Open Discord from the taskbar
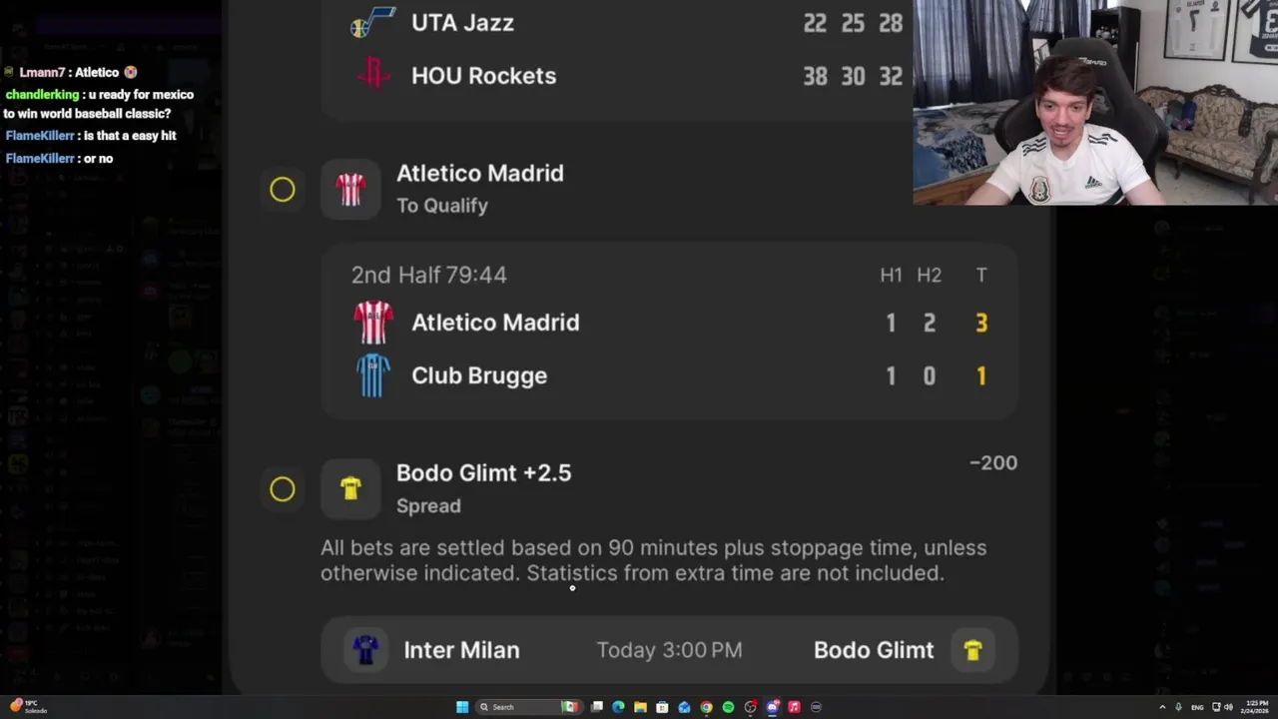Screen dimensions: 1278x719 click(x=772, y=707)
